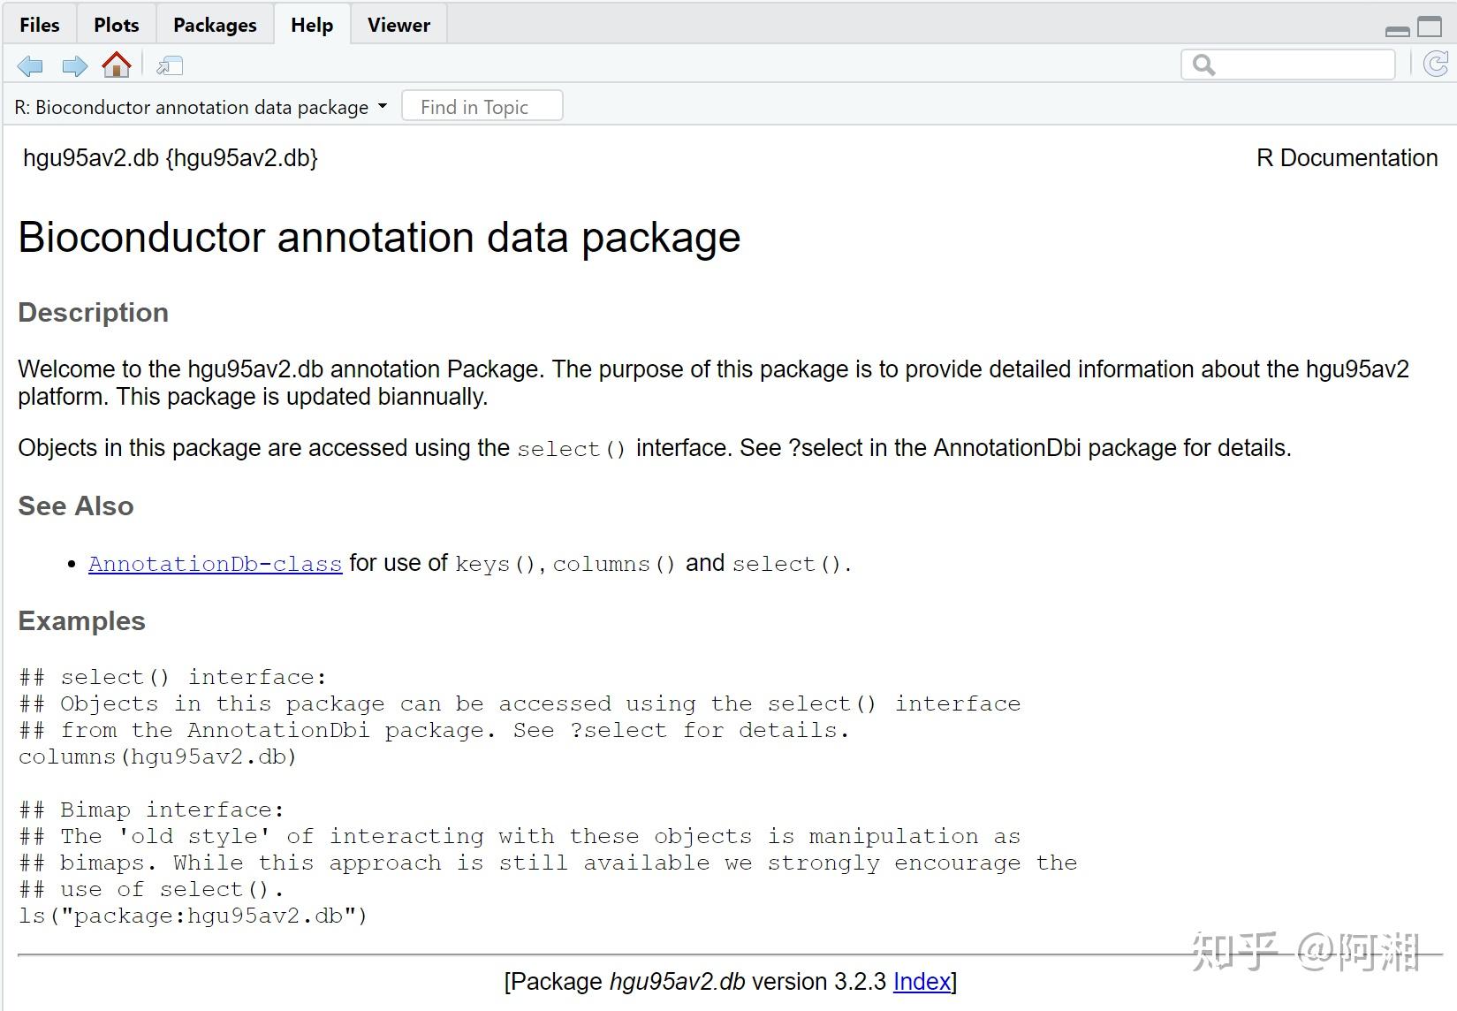The image size is (1457, 1011).
Task: Open the Packages tab
Action: pos(214,24)
